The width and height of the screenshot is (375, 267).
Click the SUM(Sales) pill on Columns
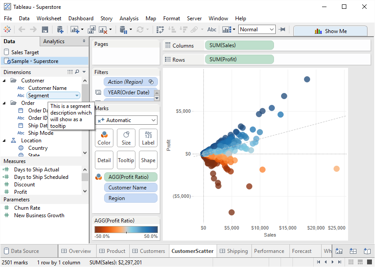coord(240,45)
